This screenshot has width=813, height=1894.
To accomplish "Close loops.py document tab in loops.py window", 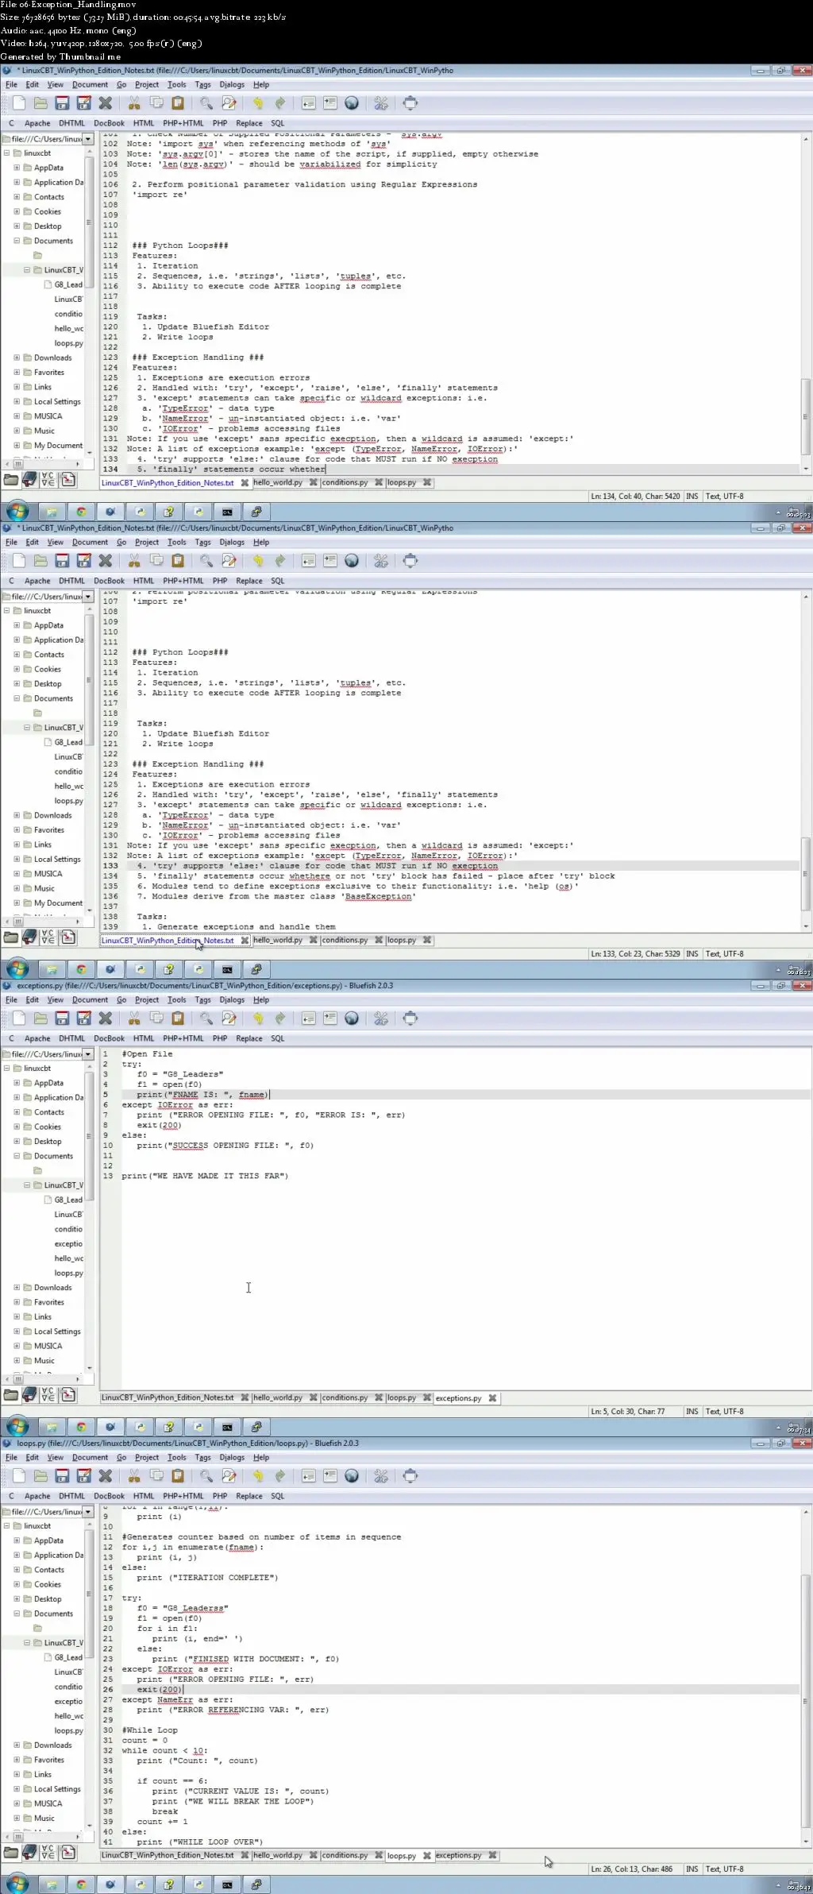I will point(427,1856).
